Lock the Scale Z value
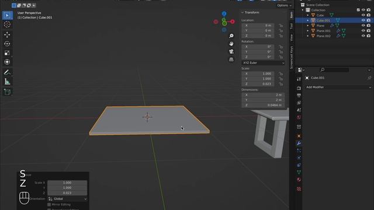The width and height of the screenshot is (374, 210). tap(281, 84)
